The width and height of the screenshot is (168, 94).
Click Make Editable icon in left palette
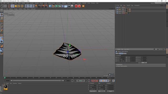[2, 10]
